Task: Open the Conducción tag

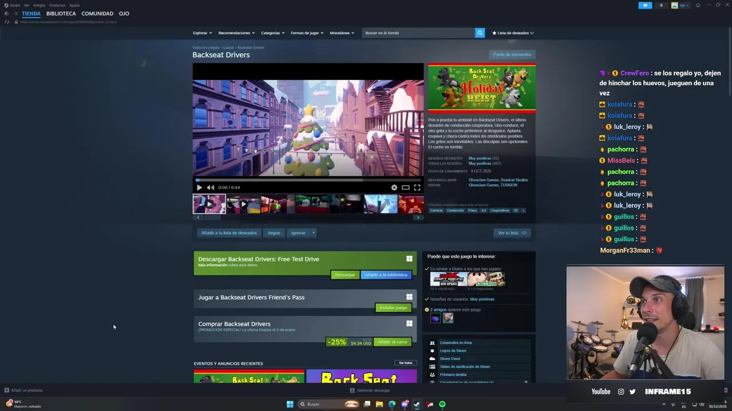Action: [x=455, y=210]
